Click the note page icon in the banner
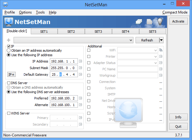192x140 pixels. (149, 22)
